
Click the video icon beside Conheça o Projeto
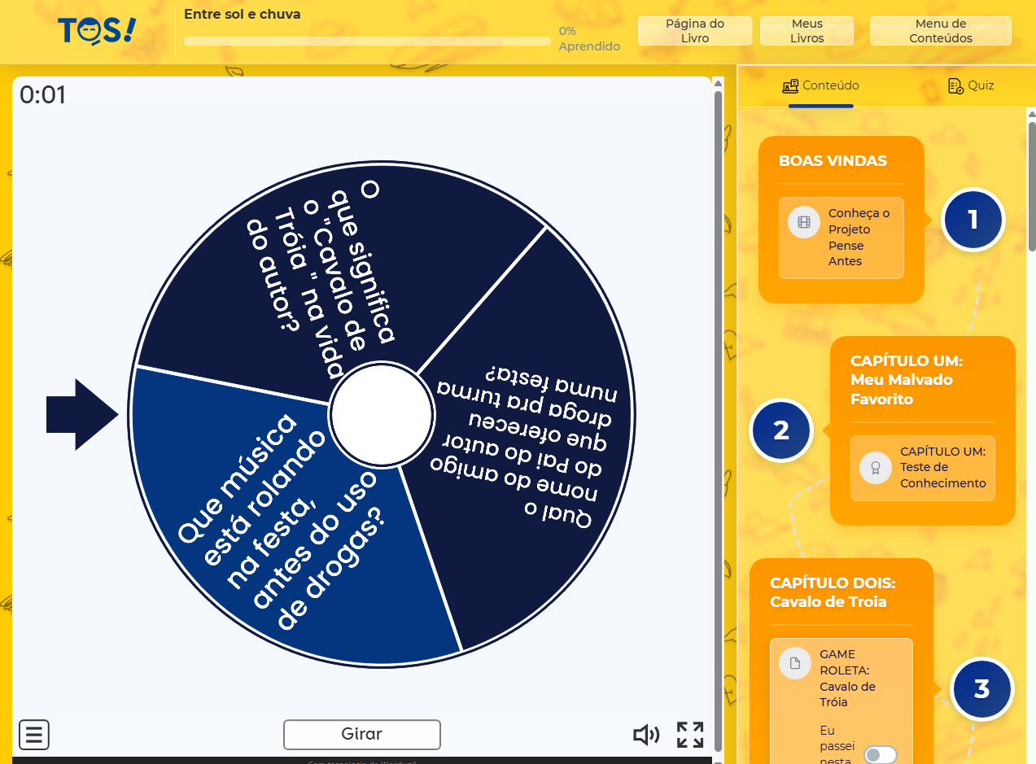(x=804, y=222)
